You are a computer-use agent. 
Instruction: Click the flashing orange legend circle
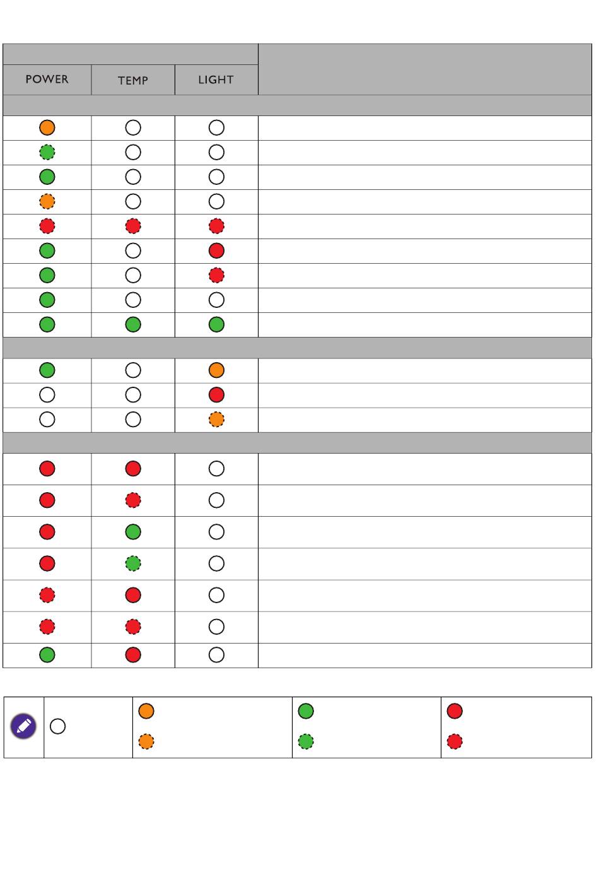point(146,741)
